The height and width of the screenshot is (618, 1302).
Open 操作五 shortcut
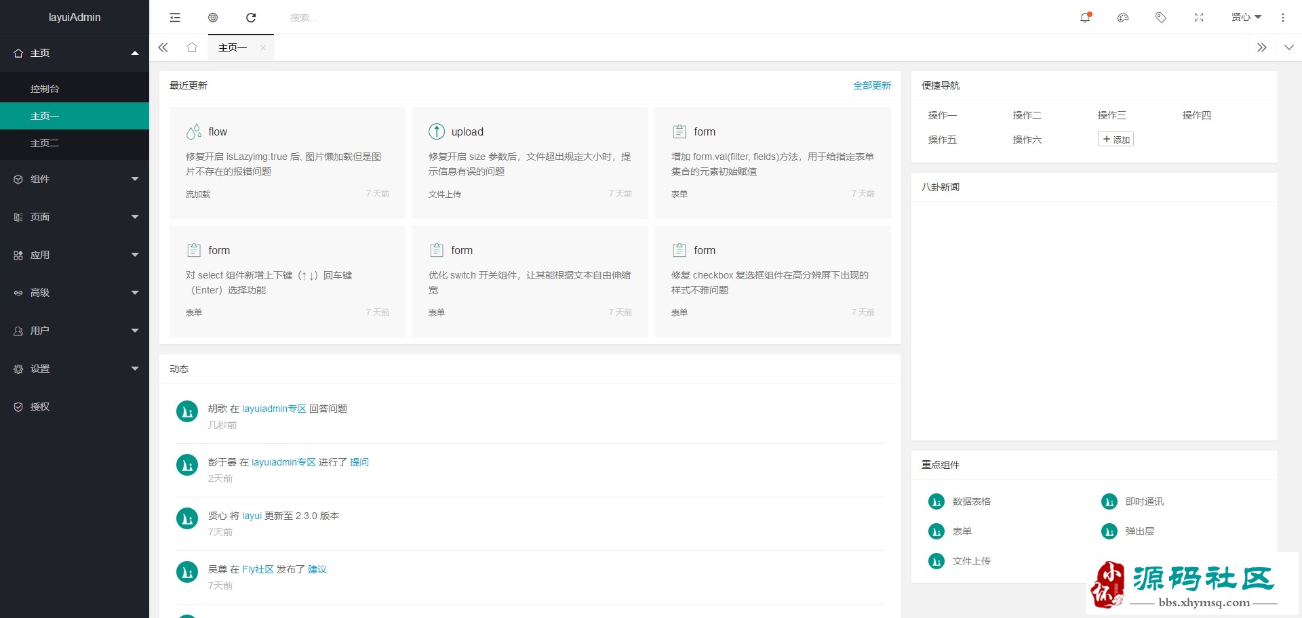point(943,140)
